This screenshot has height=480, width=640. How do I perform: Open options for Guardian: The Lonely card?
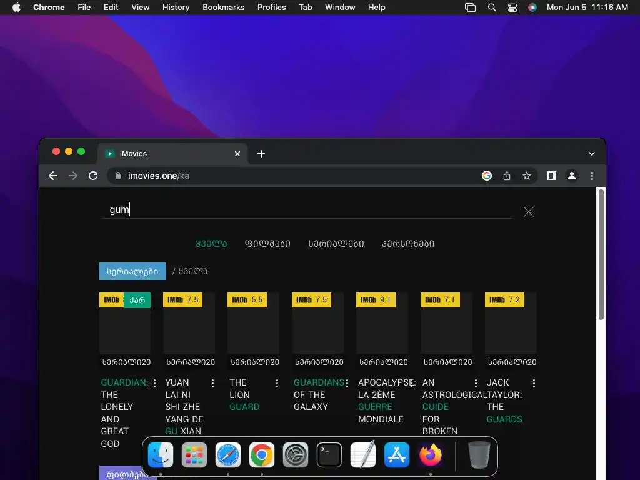click(x=154, y=383)
